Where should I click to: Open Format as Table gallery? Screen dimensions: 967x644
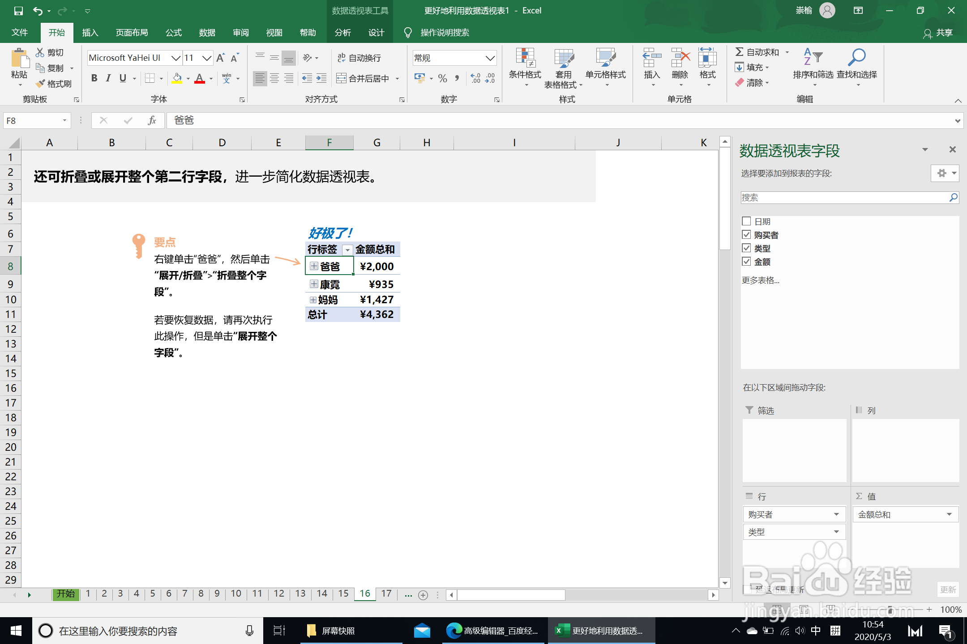(x=563, y=67)
